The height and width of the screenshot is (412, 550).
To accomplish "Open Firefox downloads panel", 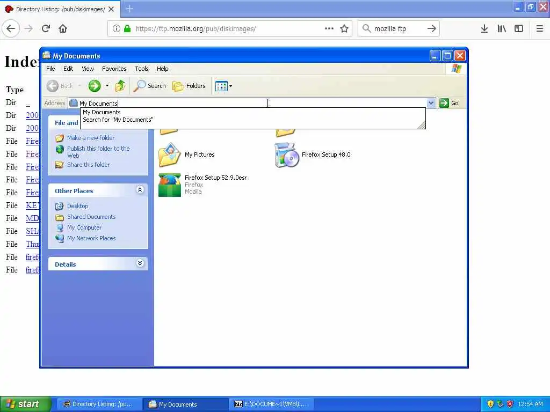I will click(484, 28).
